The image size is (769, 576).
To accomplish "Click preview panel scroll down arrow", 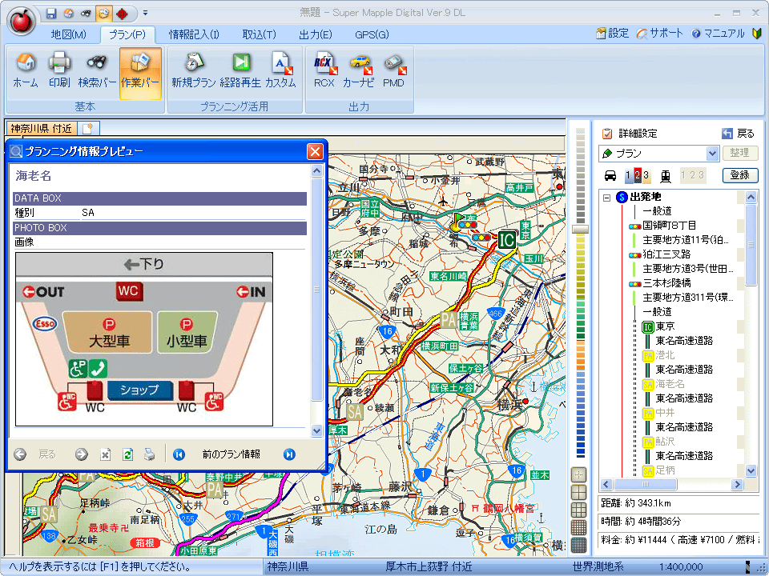I will tap(317, 431).
